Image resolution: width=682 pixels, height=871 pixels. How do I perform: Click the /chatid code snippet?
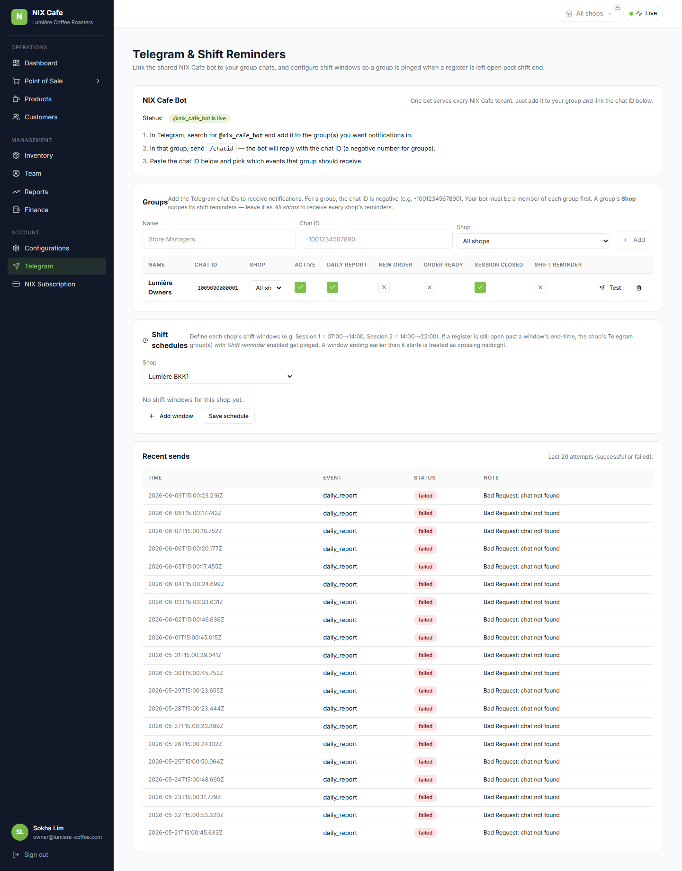tap(222, 149)
